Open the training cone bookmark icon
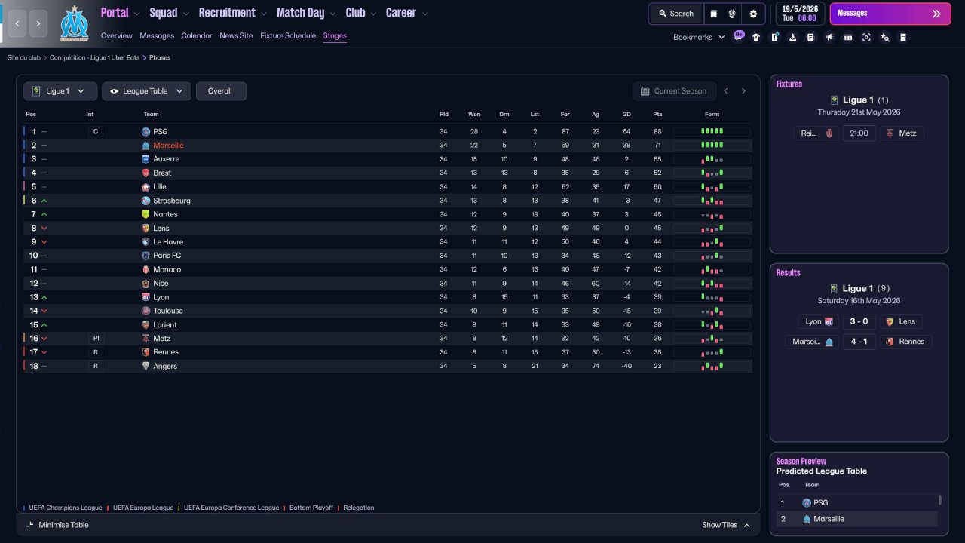Viewport: 965px width, 543px height. 793,37
